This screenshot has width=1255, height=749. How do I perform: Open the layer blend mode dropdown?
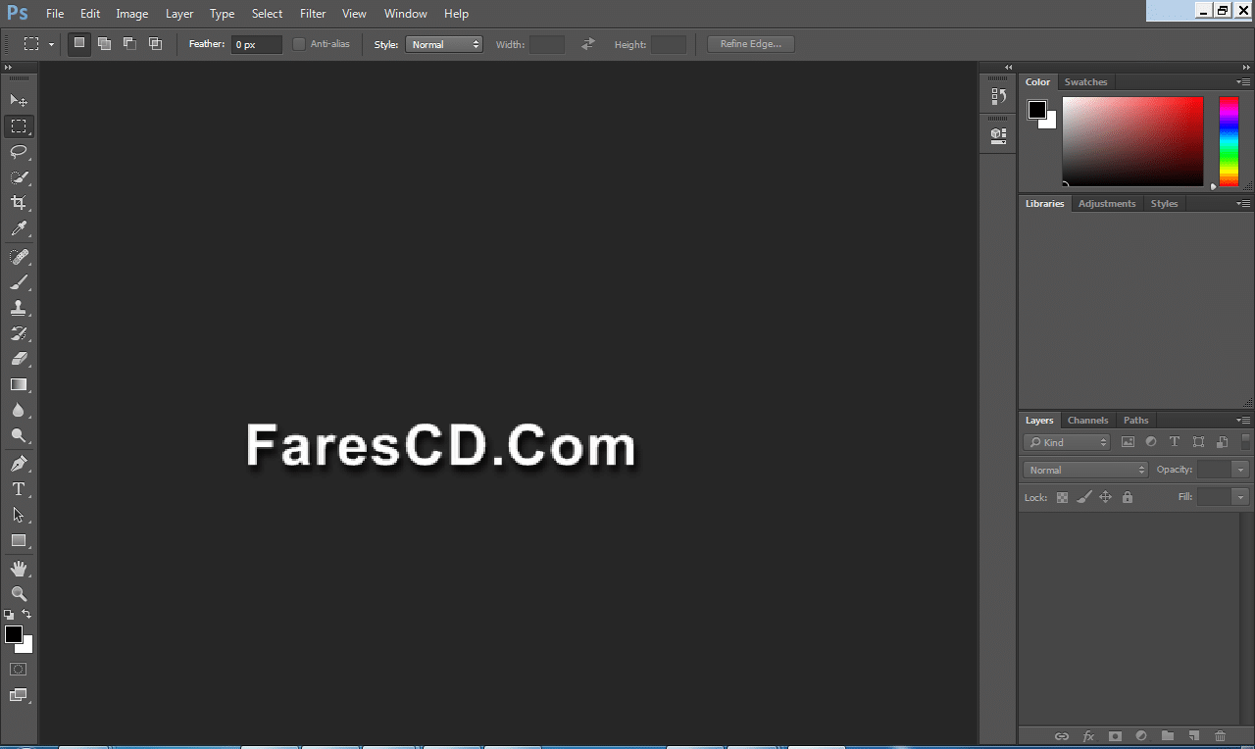pyautogui.click(x=1085, y=470)
